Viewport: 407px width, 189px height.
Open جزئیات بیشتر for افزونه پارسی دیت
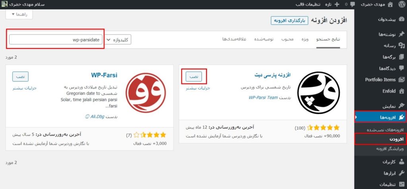pyautogui.click(x=198, y=88)
